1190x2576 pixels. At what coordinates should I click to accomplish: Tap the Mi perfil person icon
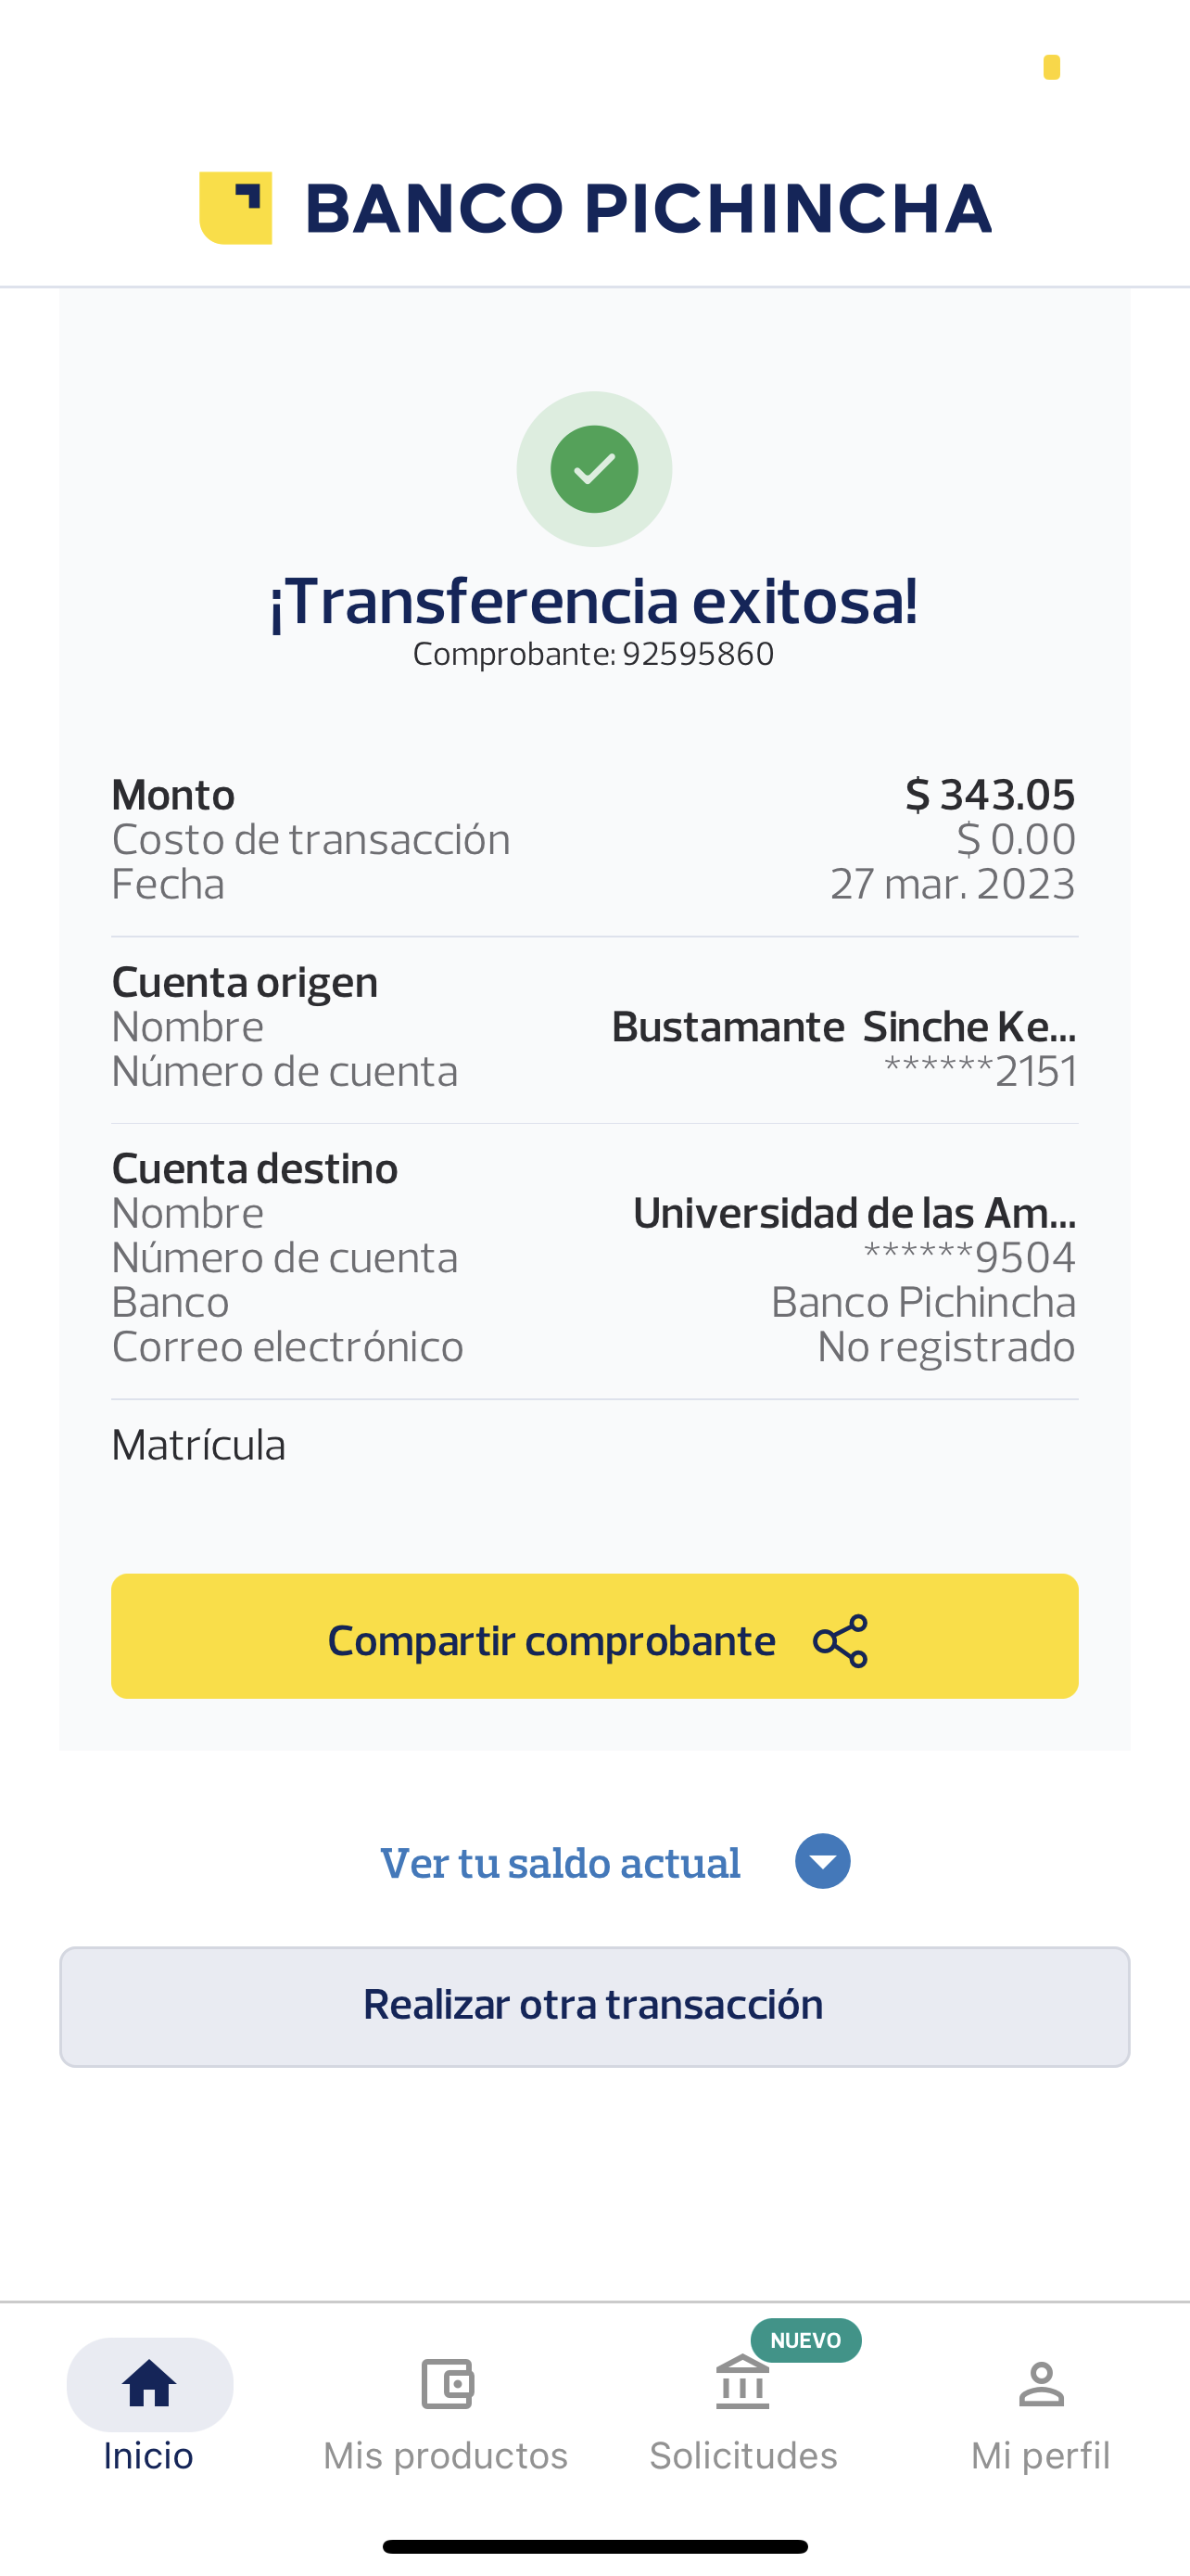[x=1041, y=2384]
